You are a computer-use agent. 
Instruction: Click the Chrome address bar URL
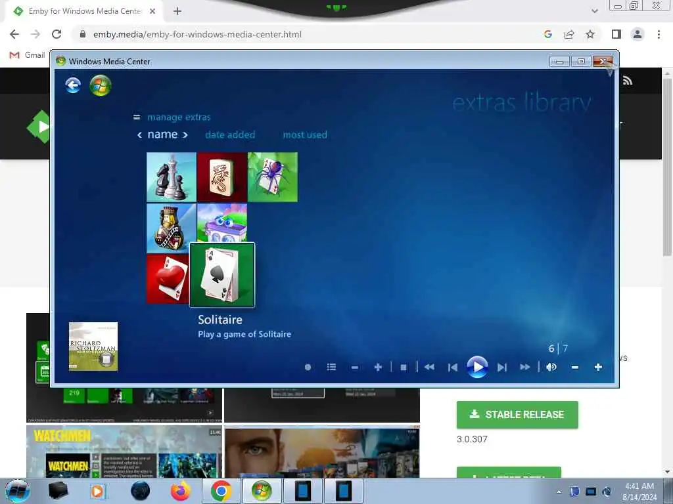click(197, 34)
